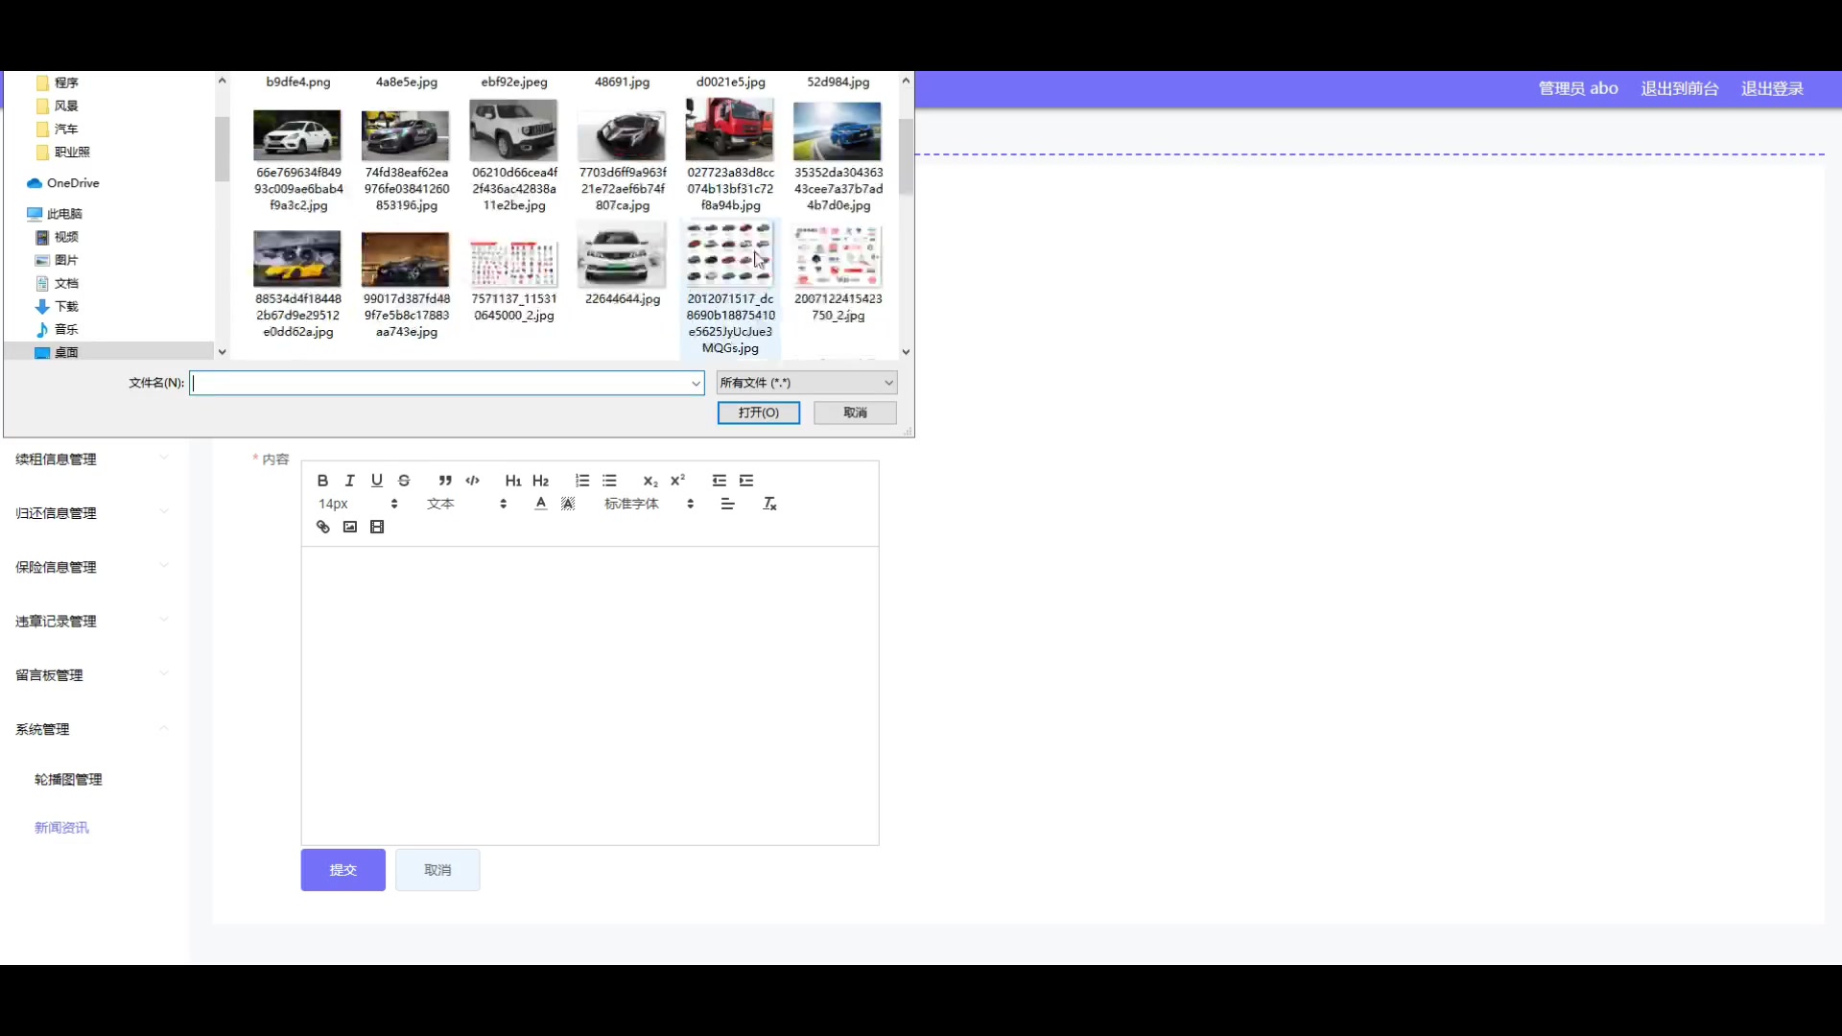1842x1036 pixels.
Task: Clear text formatting
Action: point(769,504)
